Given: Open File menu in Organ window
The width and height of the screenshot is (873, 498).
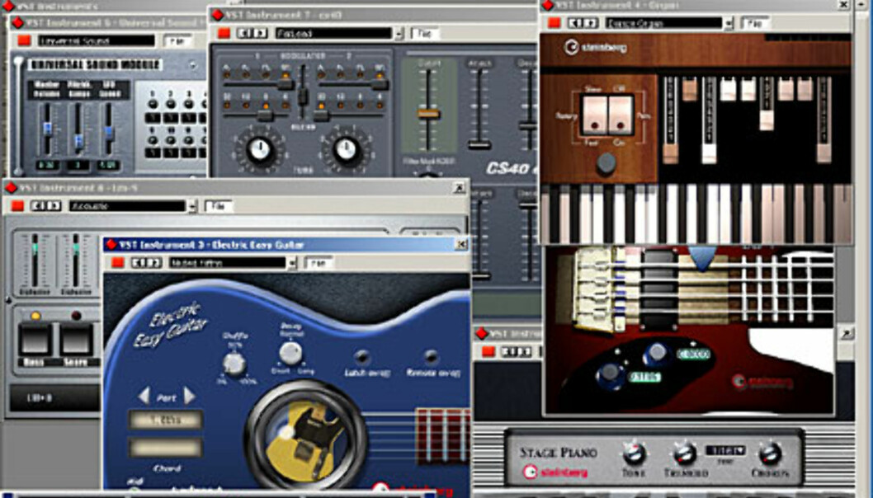Looking at the screenshot, I should pyautogui.click(x=755, y=23).
